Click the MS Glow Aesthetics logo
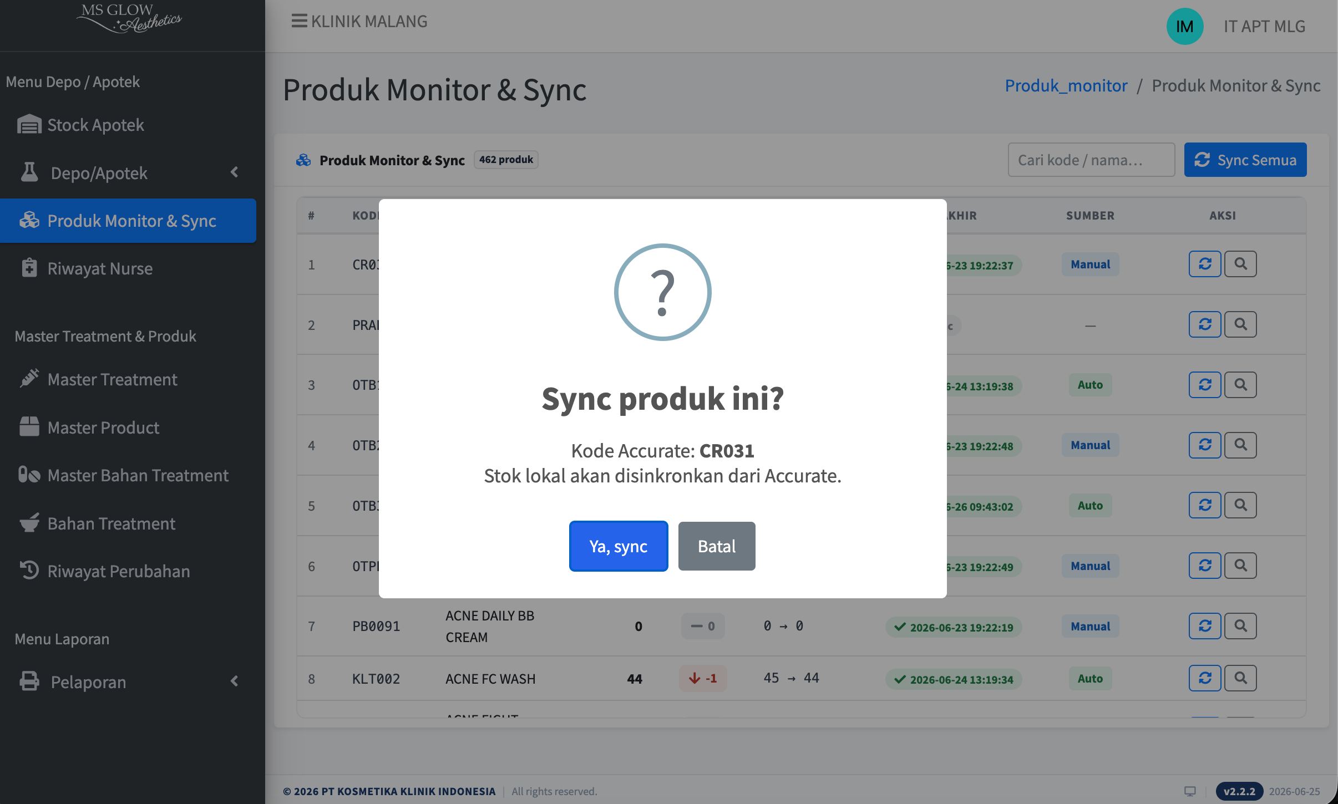The height and width of the screenshot is (804, 1338). (x=129, y=18)
